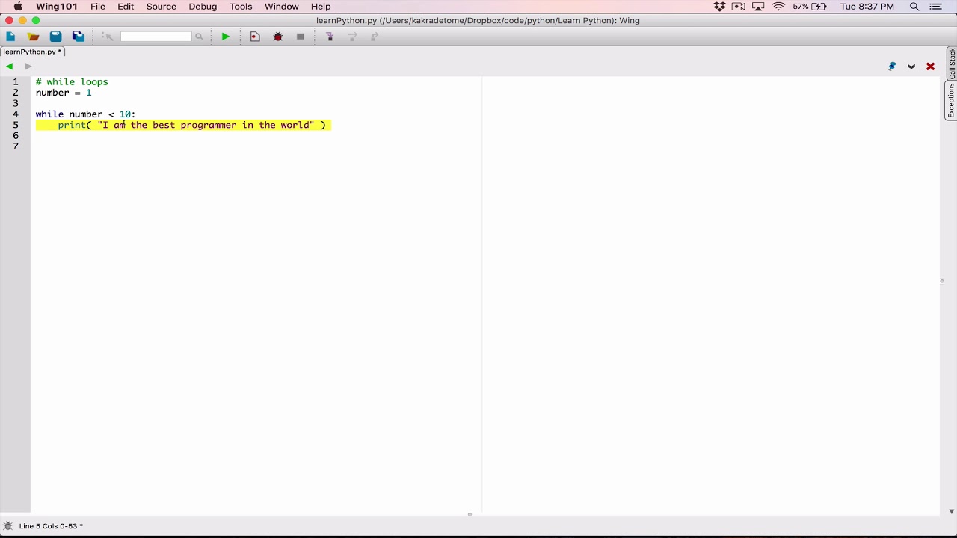This screenshot has height=538, width=957.
Task: Click the 'while number < 10:' code line
Action: pyautogui.click(x=85, y=114)
